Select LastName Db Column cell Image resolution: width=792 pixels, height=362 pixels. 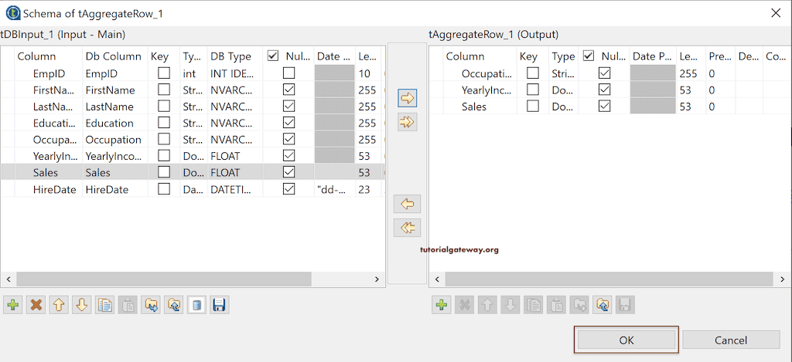[114, 107]
